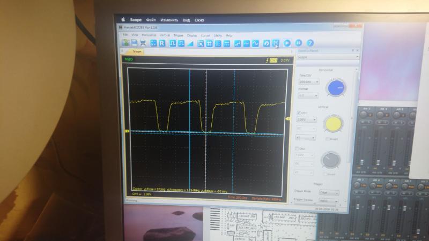Click the blue Horizontal time knob
The image size is (429, 241).
coord(336,88)
